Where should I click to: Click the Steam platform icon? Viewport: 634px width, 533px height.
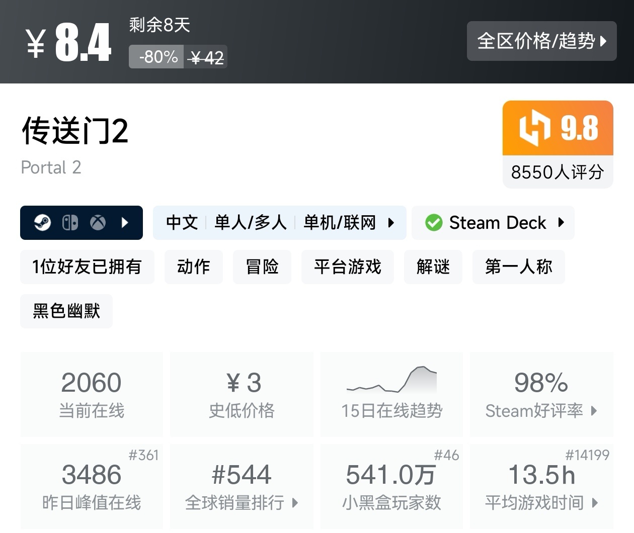point(43,222)
